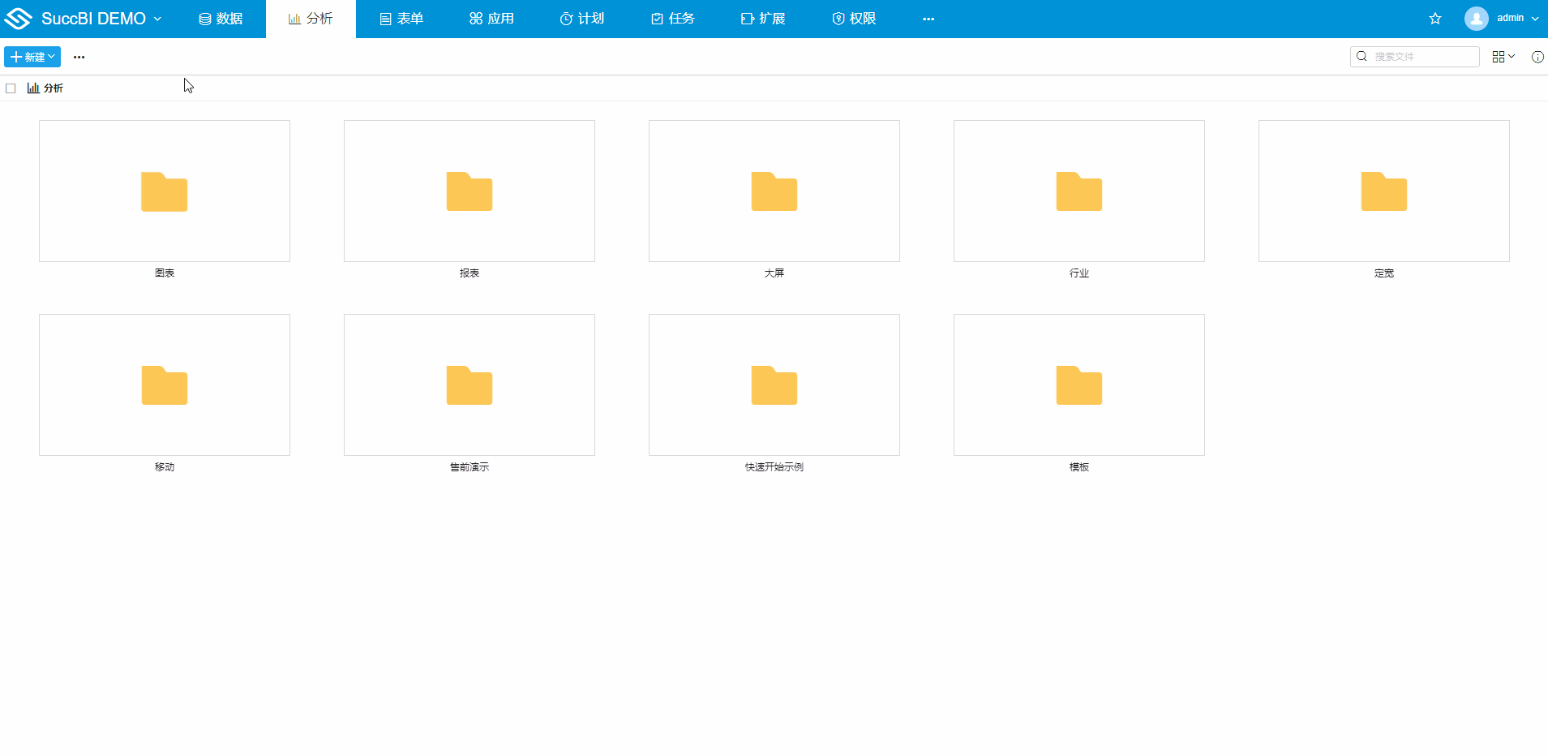Viewport: 1548px width, 756px height.
Task: Click the info icon in toolbar
Action: coord(1537,57)
